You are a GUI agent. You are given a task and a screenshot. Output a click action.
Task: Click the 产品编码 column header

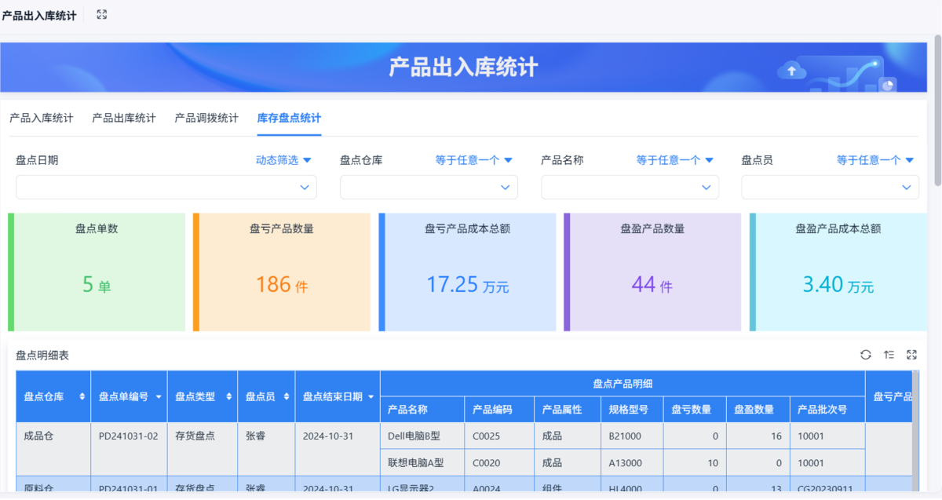click(x=498, y=409)
